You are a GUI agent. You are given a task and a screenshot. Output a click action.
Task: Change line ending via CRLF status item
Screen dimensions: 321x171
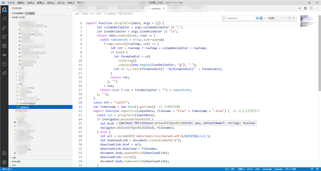click(x=257, y=169)
